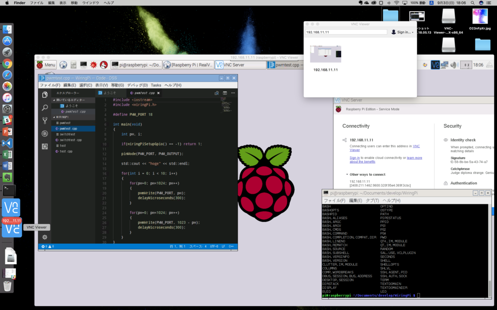This screenshot has width=497, height=310.
Task: Open the Wi-Fi menu in macOS menu bar
Action: (397, 3)
